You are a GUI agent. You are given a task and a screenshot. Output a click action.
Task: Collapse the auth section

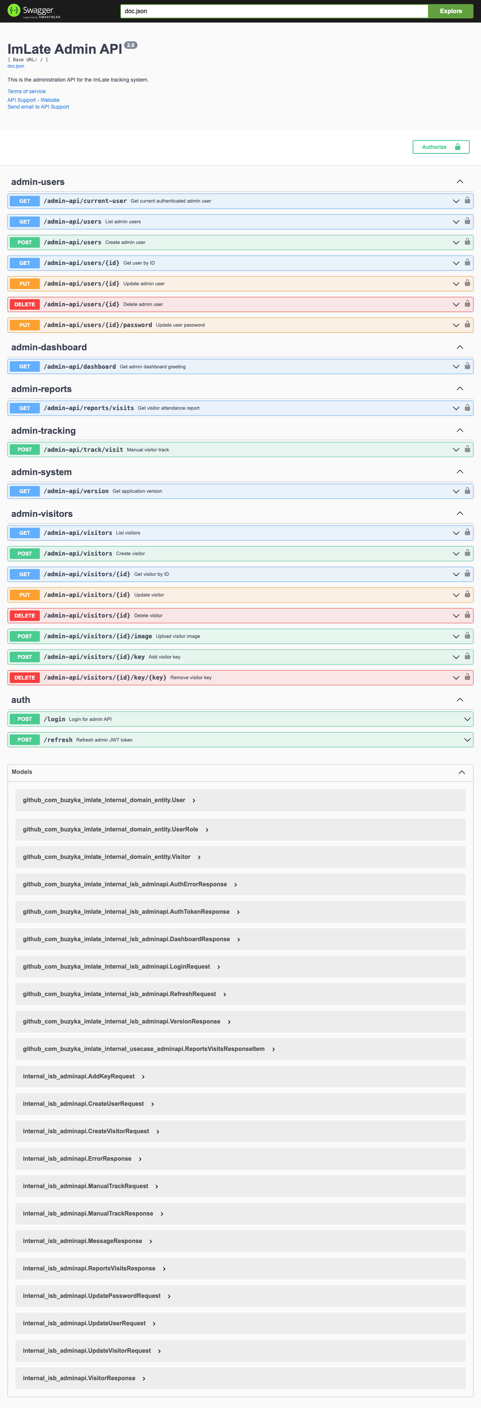460,699
